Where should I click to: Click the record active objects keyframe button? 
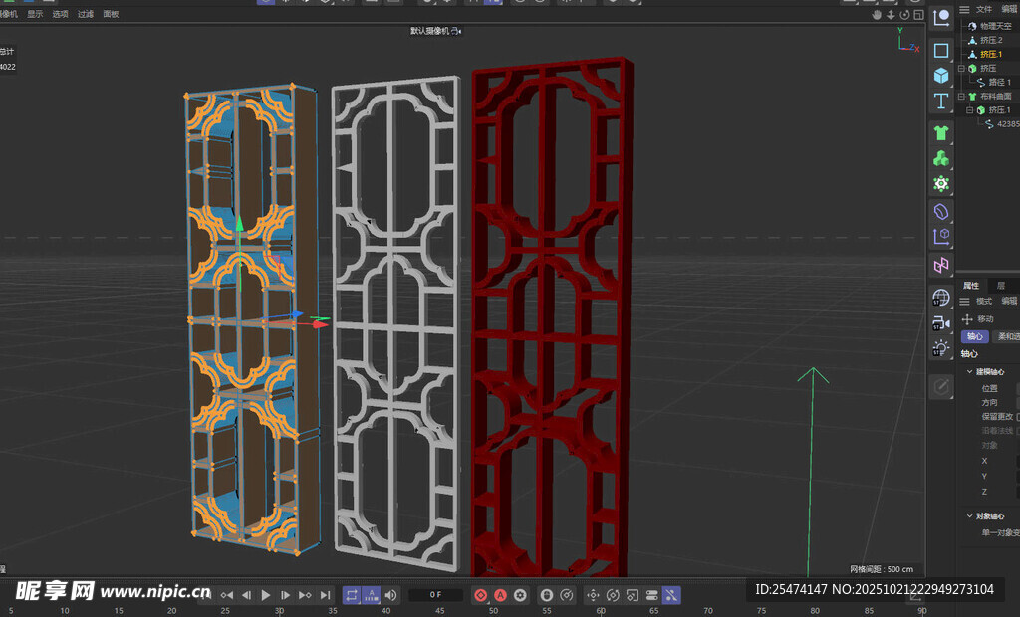click(x=480, y=595)
